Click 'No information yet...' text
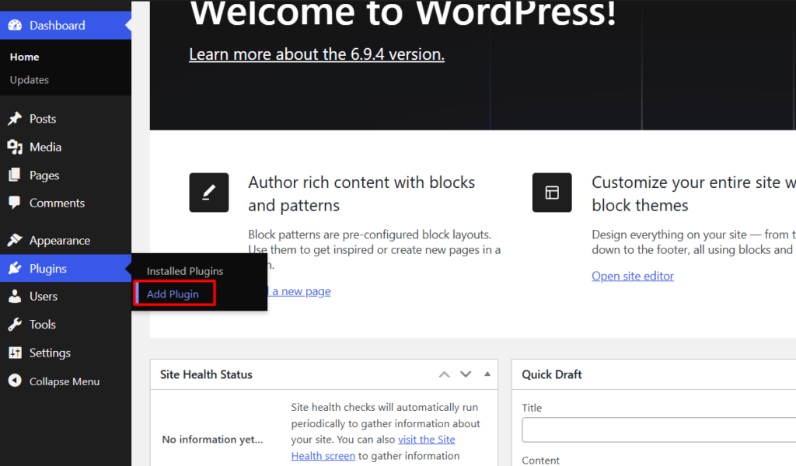Image resolution: width=796 pixels, height=466 pixels. point(213,439)
